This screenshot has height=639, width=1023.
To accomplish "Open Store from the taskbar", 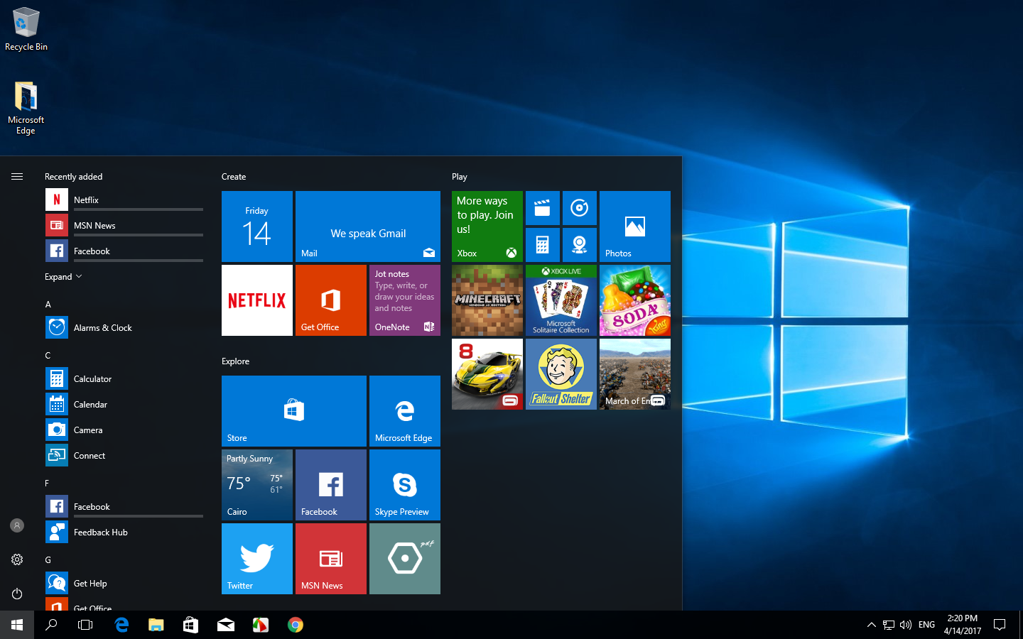I will (190, 625).
